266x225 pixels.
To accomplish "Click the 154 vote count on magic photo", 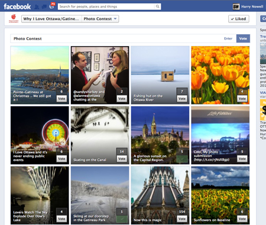I will pyautogui.click(x=182, y=211).
